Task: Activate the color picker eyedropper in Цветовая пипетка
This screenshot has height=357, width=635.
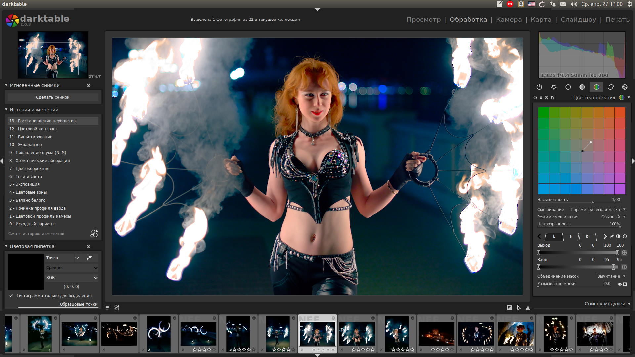Action: coord(89,258)
